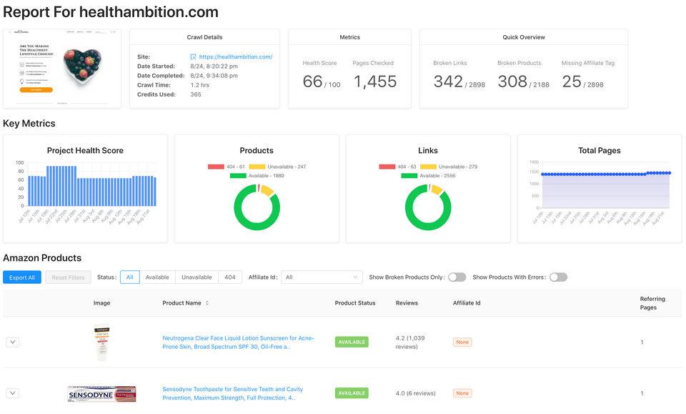The image size is (686, 414).
Task: Click the Missing Affiliate Tag count 25
Action: tap(572, 82)
